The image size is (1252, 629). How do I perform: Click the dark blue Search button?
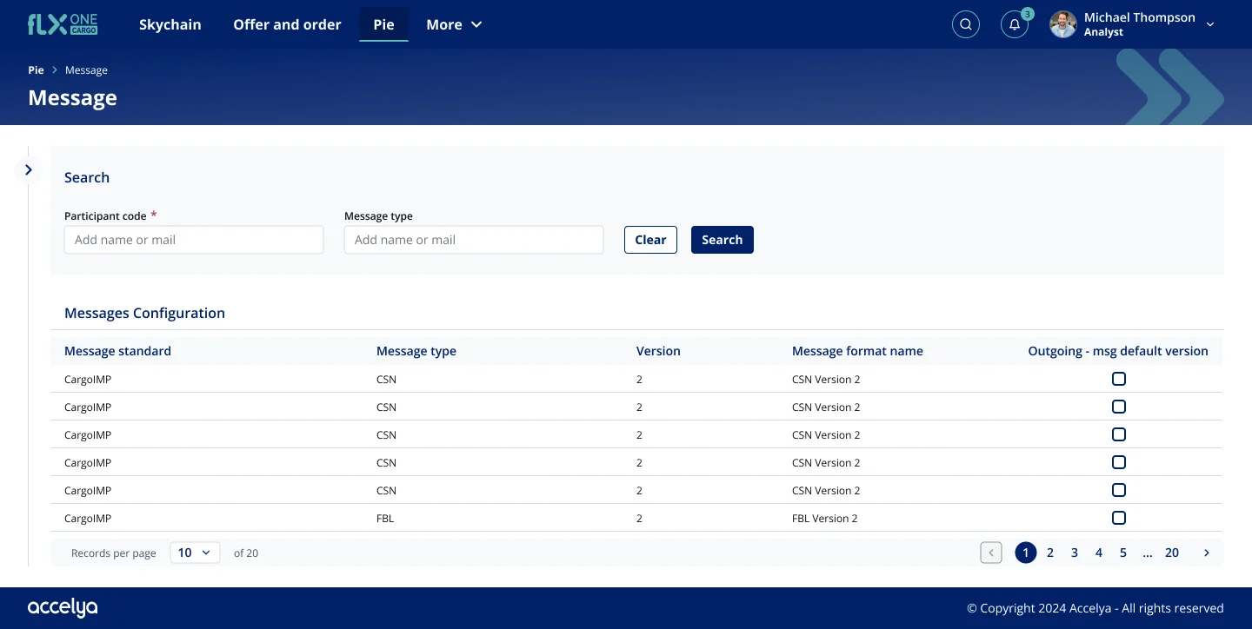pos(723,240)
